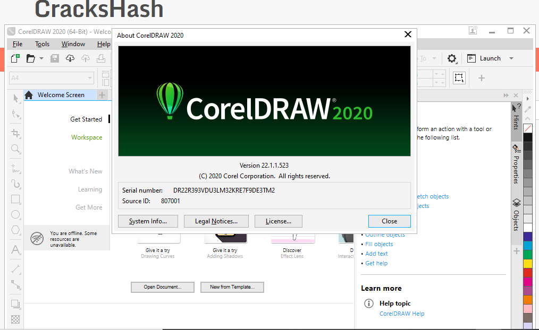Viewport: 539px width, 330px height.
Task: Activate the Zoom tool
Action: coord(15,149)
